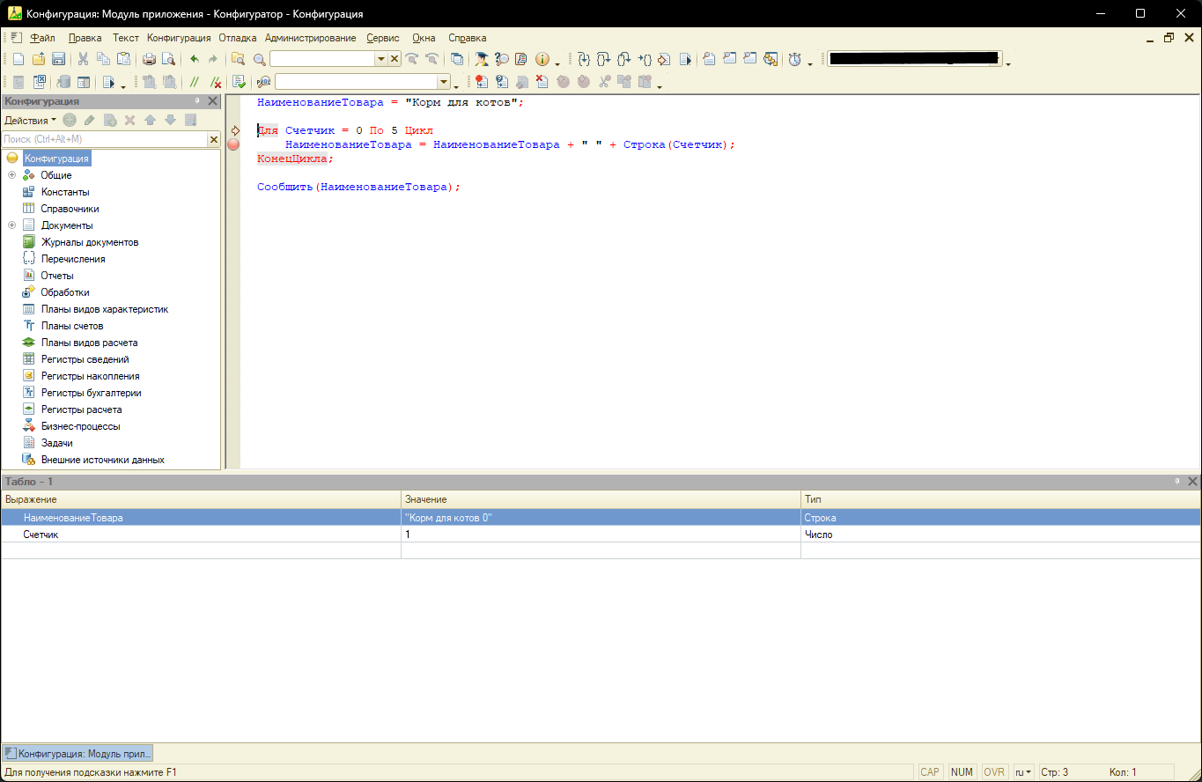Select the Счетчик row in Табло
The image size is (1202, 782).
(x=601, y=535)
